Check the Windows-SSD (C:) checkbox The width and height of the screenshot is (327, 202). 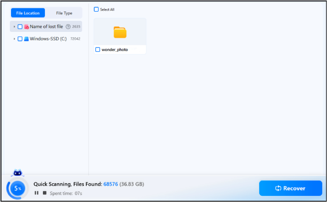(20, 39)
